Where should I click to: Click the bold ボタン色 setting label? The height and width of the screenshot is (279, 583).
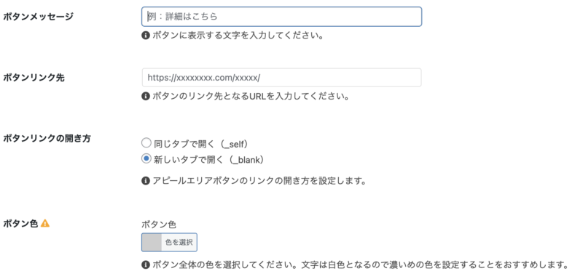(20, 224)
